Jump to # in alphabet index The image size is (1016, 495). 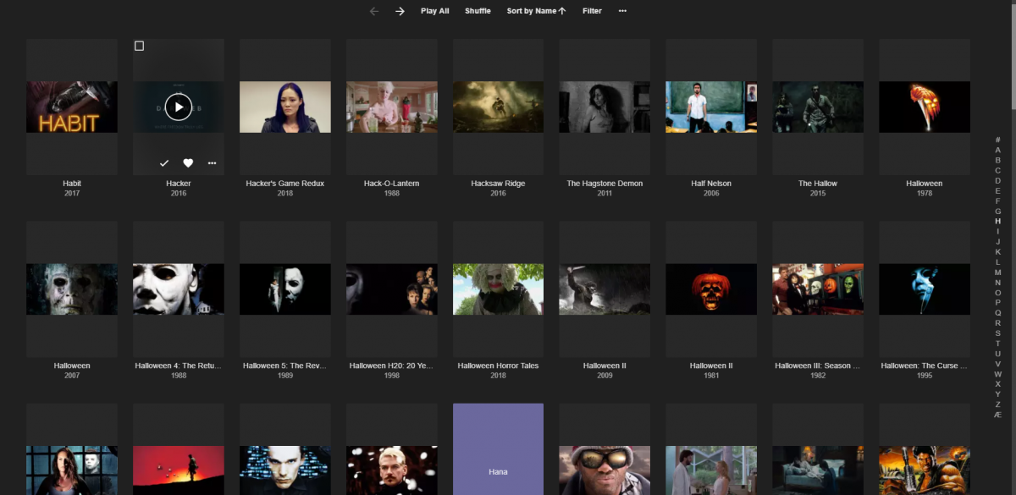click(997, 140)
